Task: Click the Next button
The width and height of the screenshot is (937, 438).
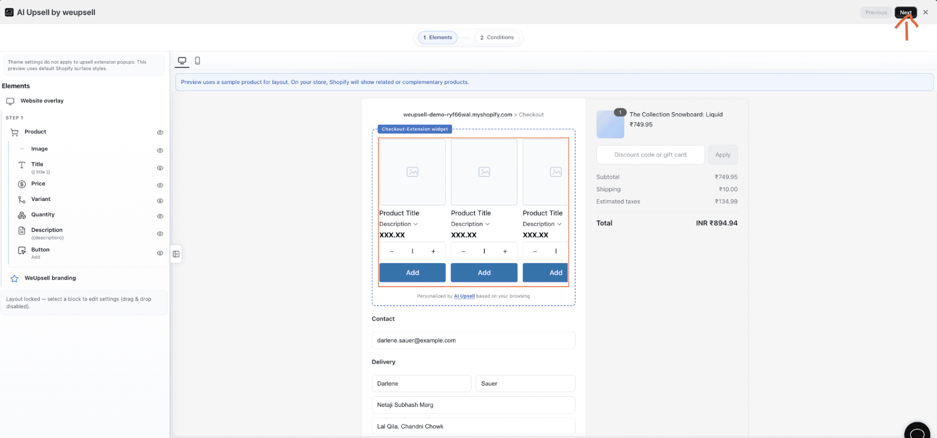Action: tap(905, 13)
